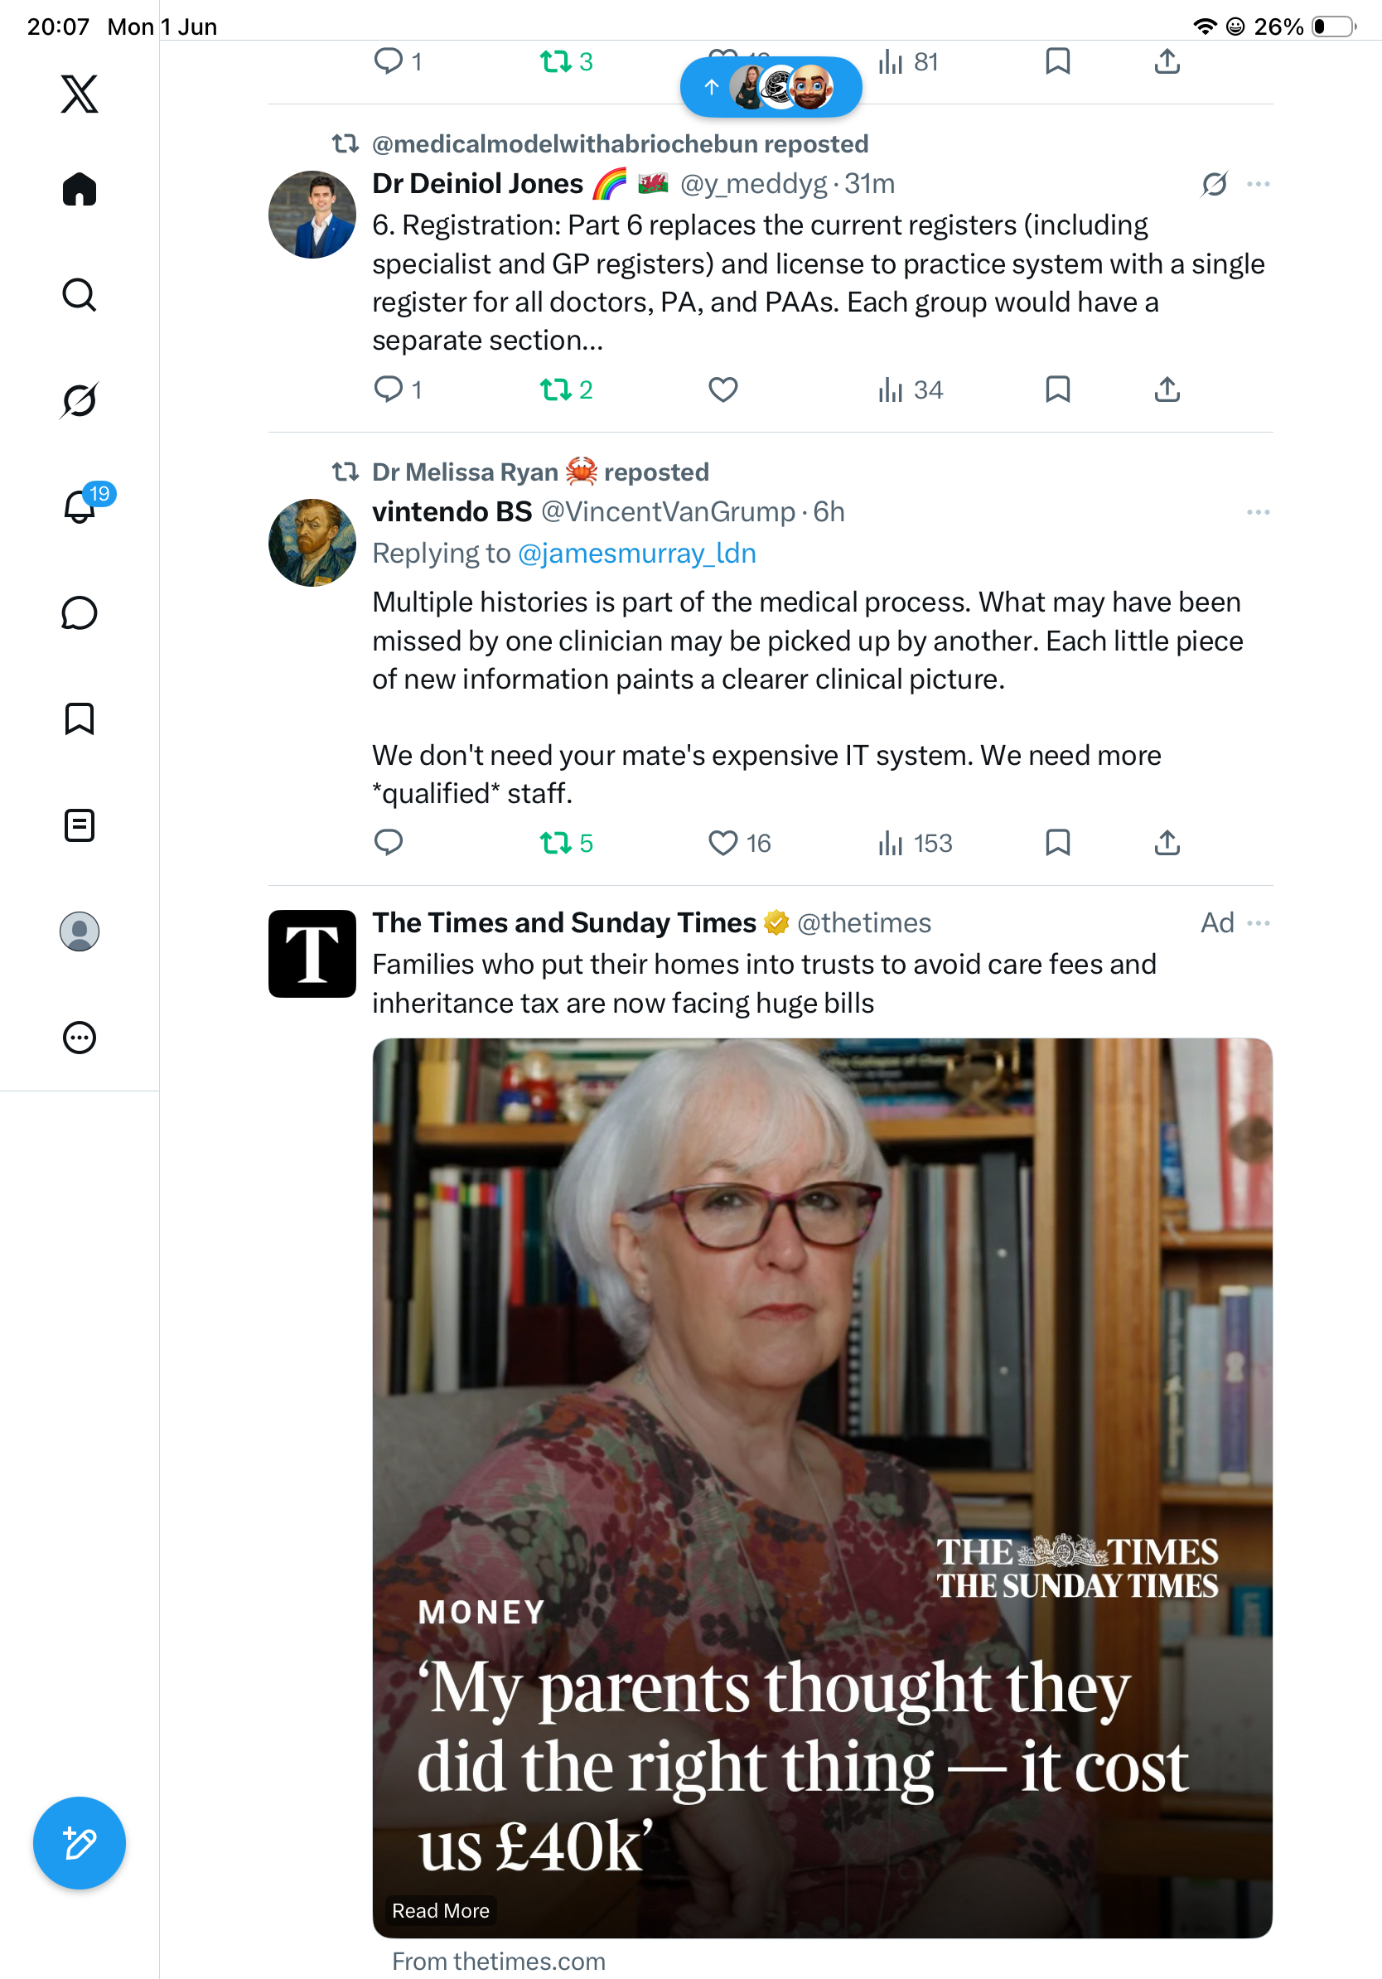Open Messages from the sidebar
Screen dimensions: 1382x1979
pyautogui.click(x=80, y=612)
